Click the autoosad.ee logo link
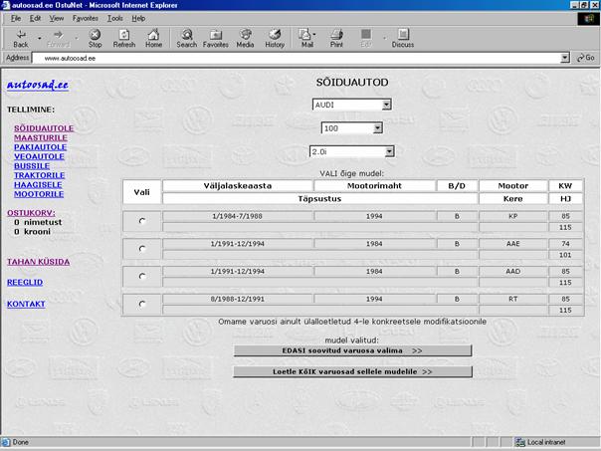The width and height of the screenshot is (601, 451). (x=38, y=85)
